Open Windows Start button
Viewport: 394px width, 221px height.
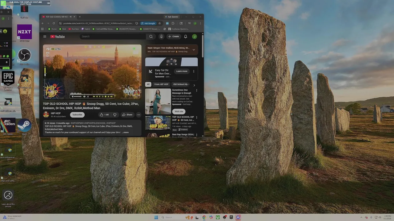pyautogui.click(x=156, y=217)
